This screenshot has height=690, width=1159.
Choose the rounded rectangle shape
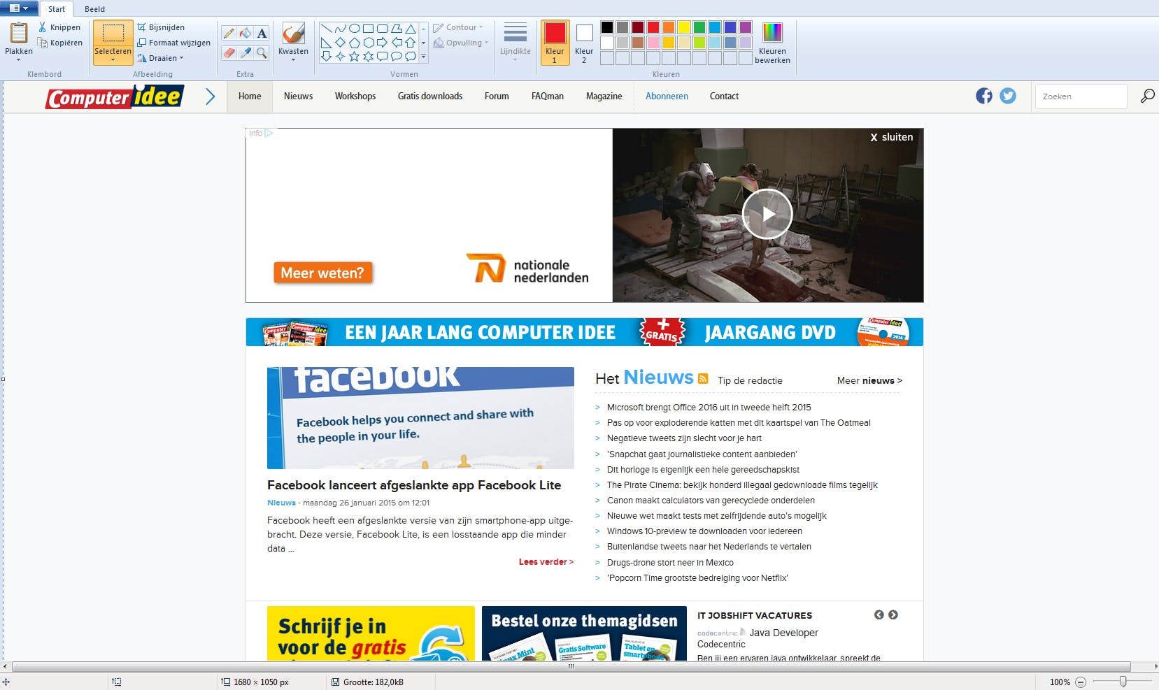383,29
